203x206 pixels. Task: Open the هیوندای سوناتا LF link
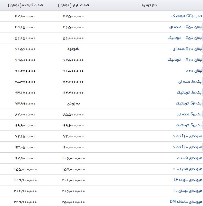(188, 180)
